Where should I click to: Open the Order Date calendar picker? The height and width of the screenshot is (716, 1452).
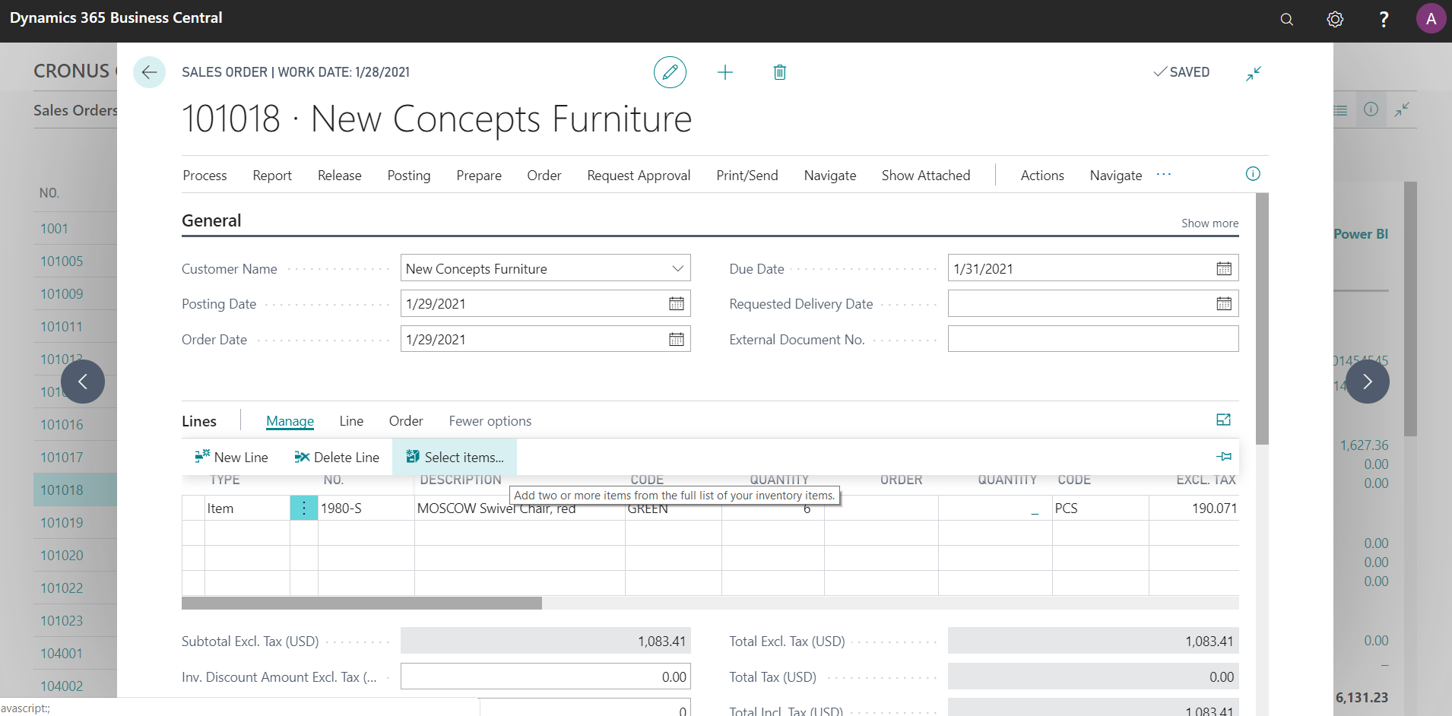click(676, 340)
